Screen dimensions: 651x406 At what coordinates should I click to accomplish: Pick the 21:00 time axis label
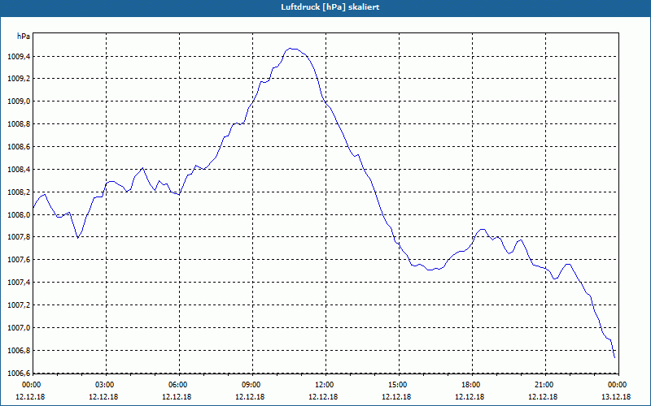[544, 385]
